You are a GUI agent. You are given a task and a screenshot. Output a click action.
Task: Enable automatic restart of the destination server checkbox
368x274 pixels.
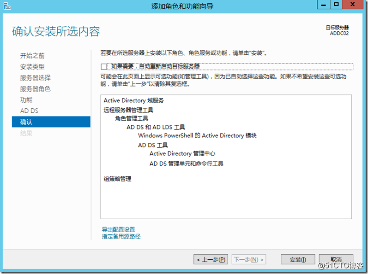[x=104, y=66]
